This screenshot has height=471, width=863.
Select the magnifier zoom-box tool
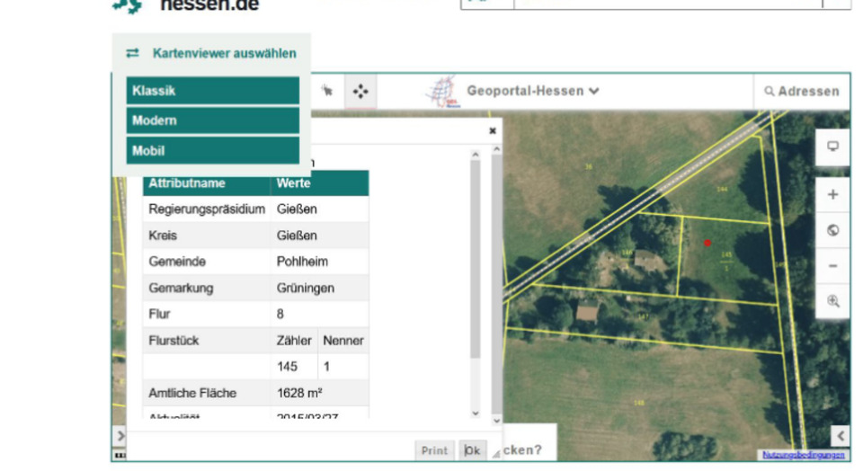point(832,301)
